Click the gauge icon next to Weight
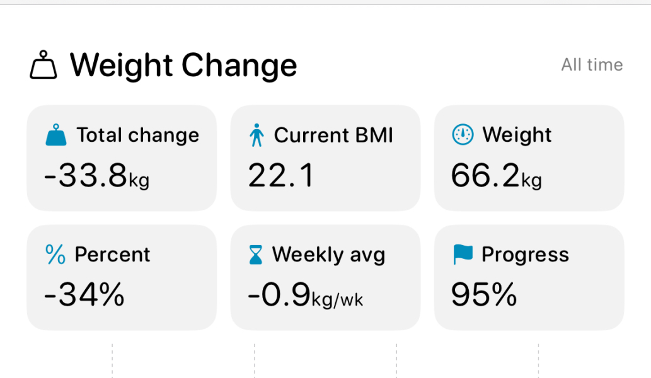Screen dimensions: 651x378 (463, 135)
